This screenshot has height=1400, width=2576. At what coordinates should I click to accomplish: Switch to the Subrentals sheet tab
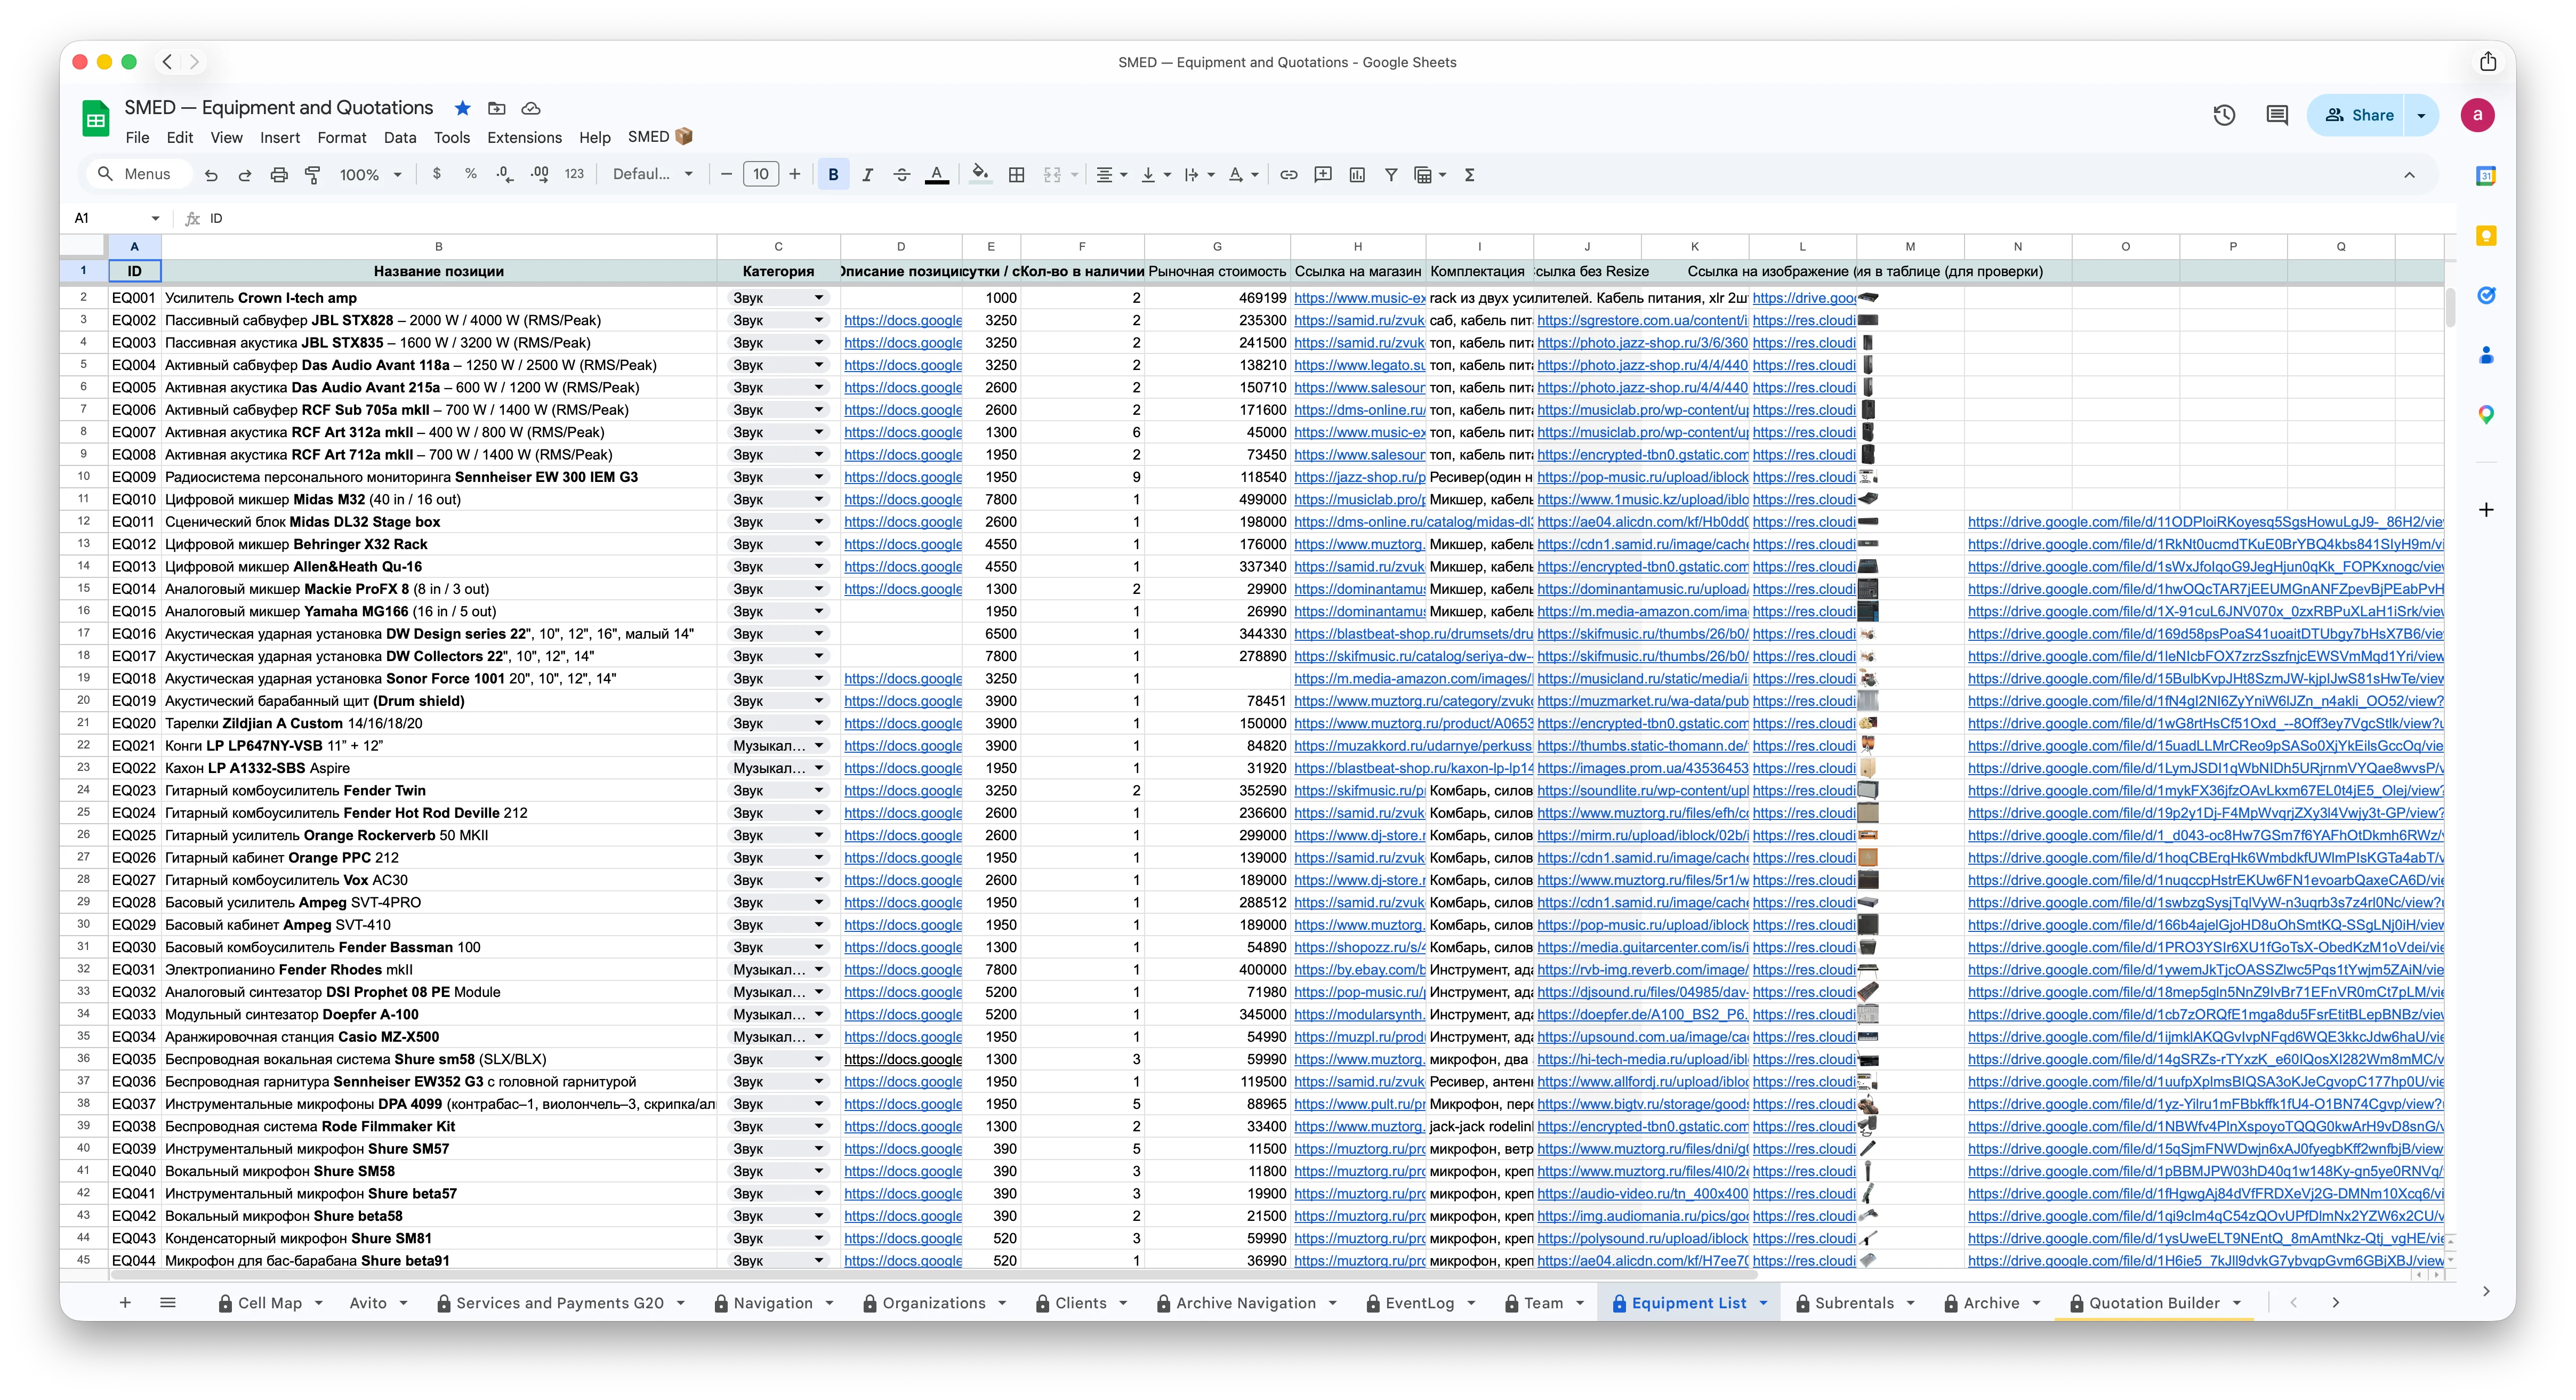point(1853,1303)
